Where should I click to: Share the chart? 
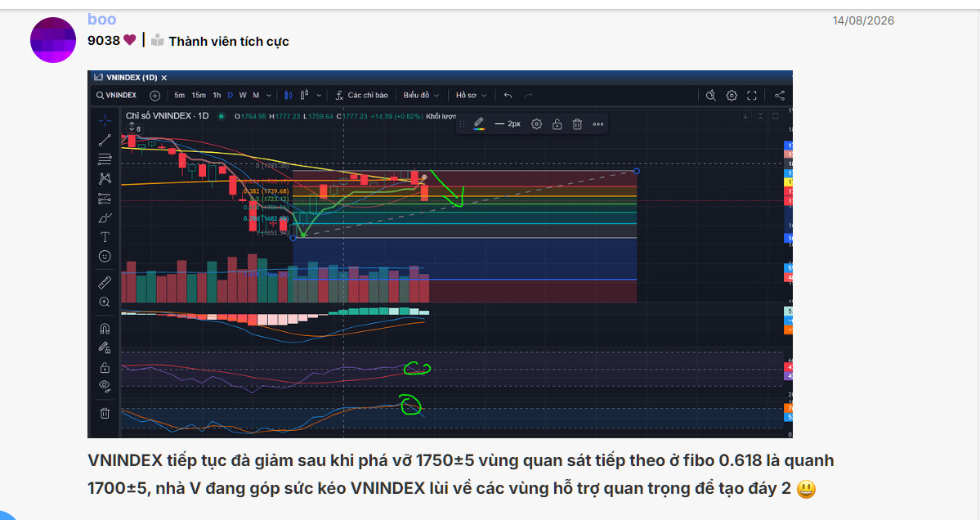780,95
